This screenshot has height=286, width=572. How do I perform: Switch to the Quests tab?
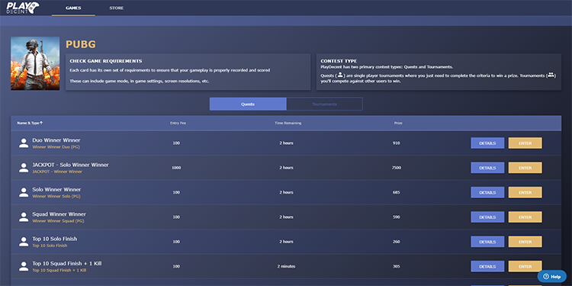[x=248, y=104]
